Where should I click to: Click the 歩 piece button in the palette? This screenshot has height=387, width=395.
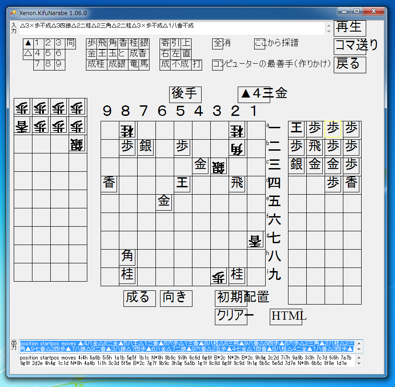click(91, 44)
